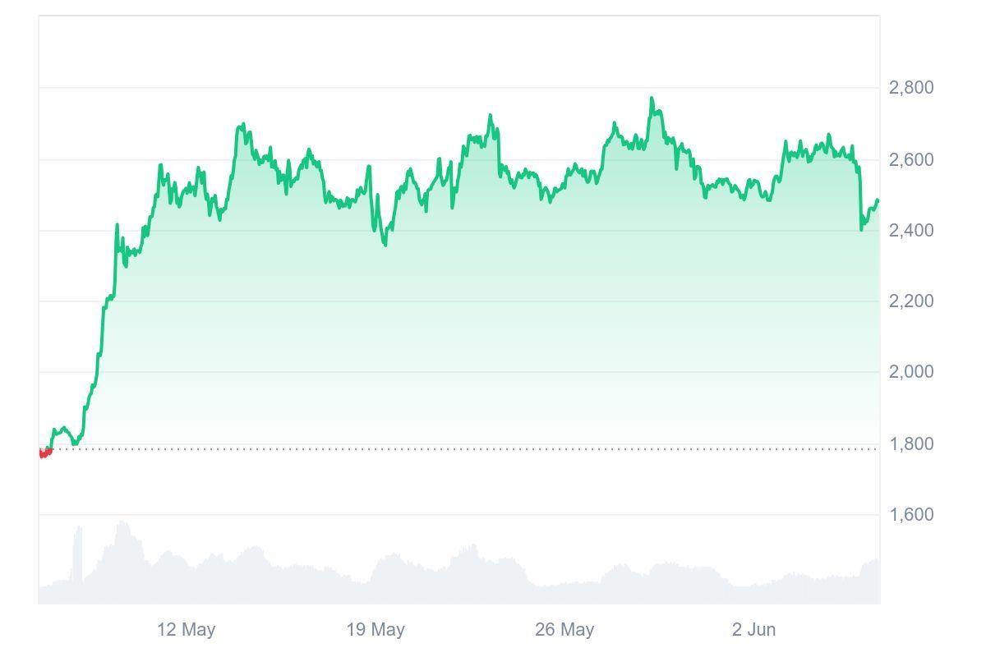Image resolution: width=986 pixels, height=657 pixels.
Task: Click the 2,800 price axis label
Action: pyautogui.click(x=910, y=87)
